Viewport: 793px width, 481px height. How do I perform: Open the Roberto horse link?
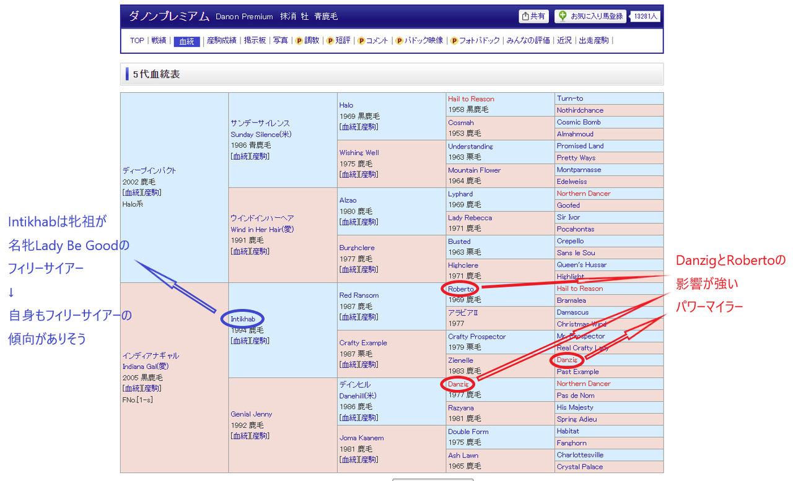tap(461, 289)
